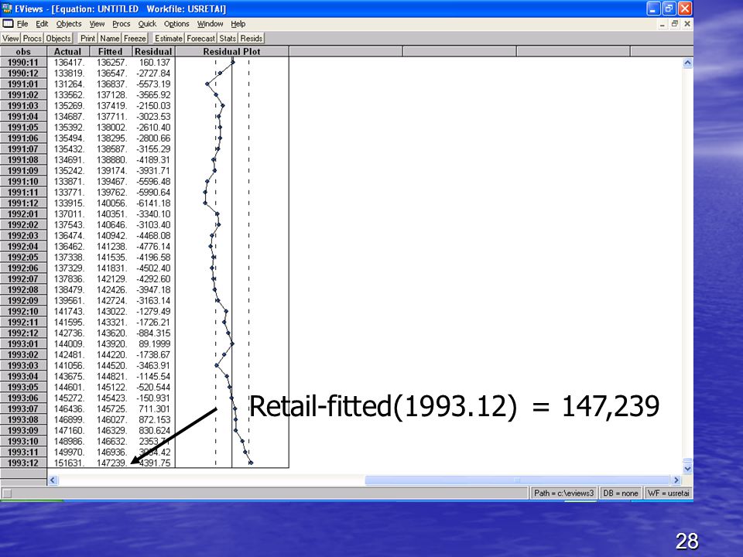Open the Window menu

tap(210, 24)
